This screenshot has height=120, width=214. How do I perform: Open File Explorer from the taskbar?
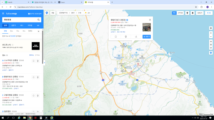(x=25, y=118)
